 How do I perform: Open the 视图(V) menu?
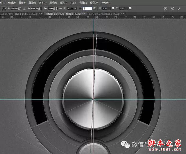(83, 3)
